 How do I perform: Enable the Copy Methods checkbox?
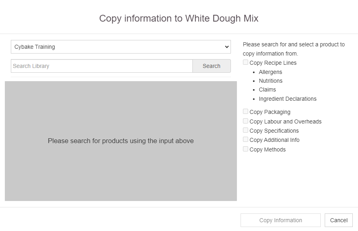(x=245, y=149)
